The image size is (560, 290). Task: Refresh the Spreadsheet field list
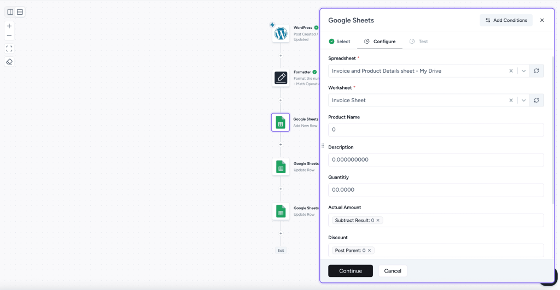point(536,71)
